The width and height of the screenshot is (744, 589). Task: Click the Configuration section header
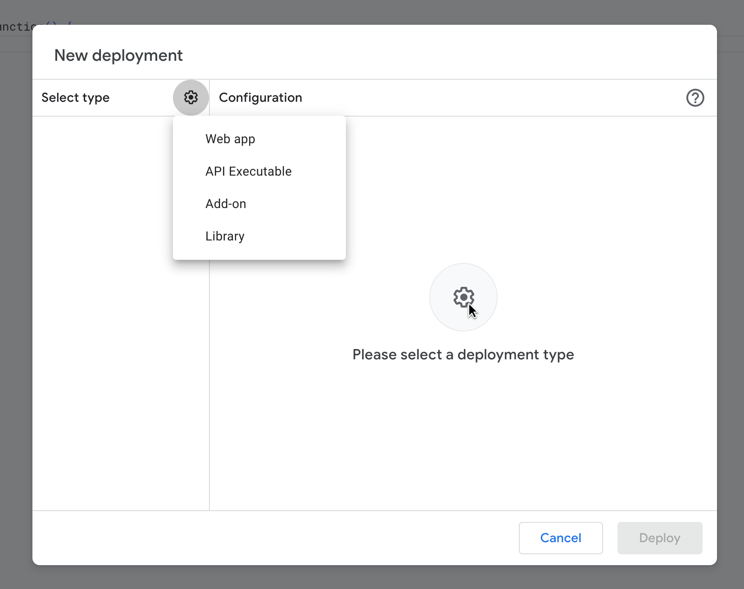click(260, 97)
